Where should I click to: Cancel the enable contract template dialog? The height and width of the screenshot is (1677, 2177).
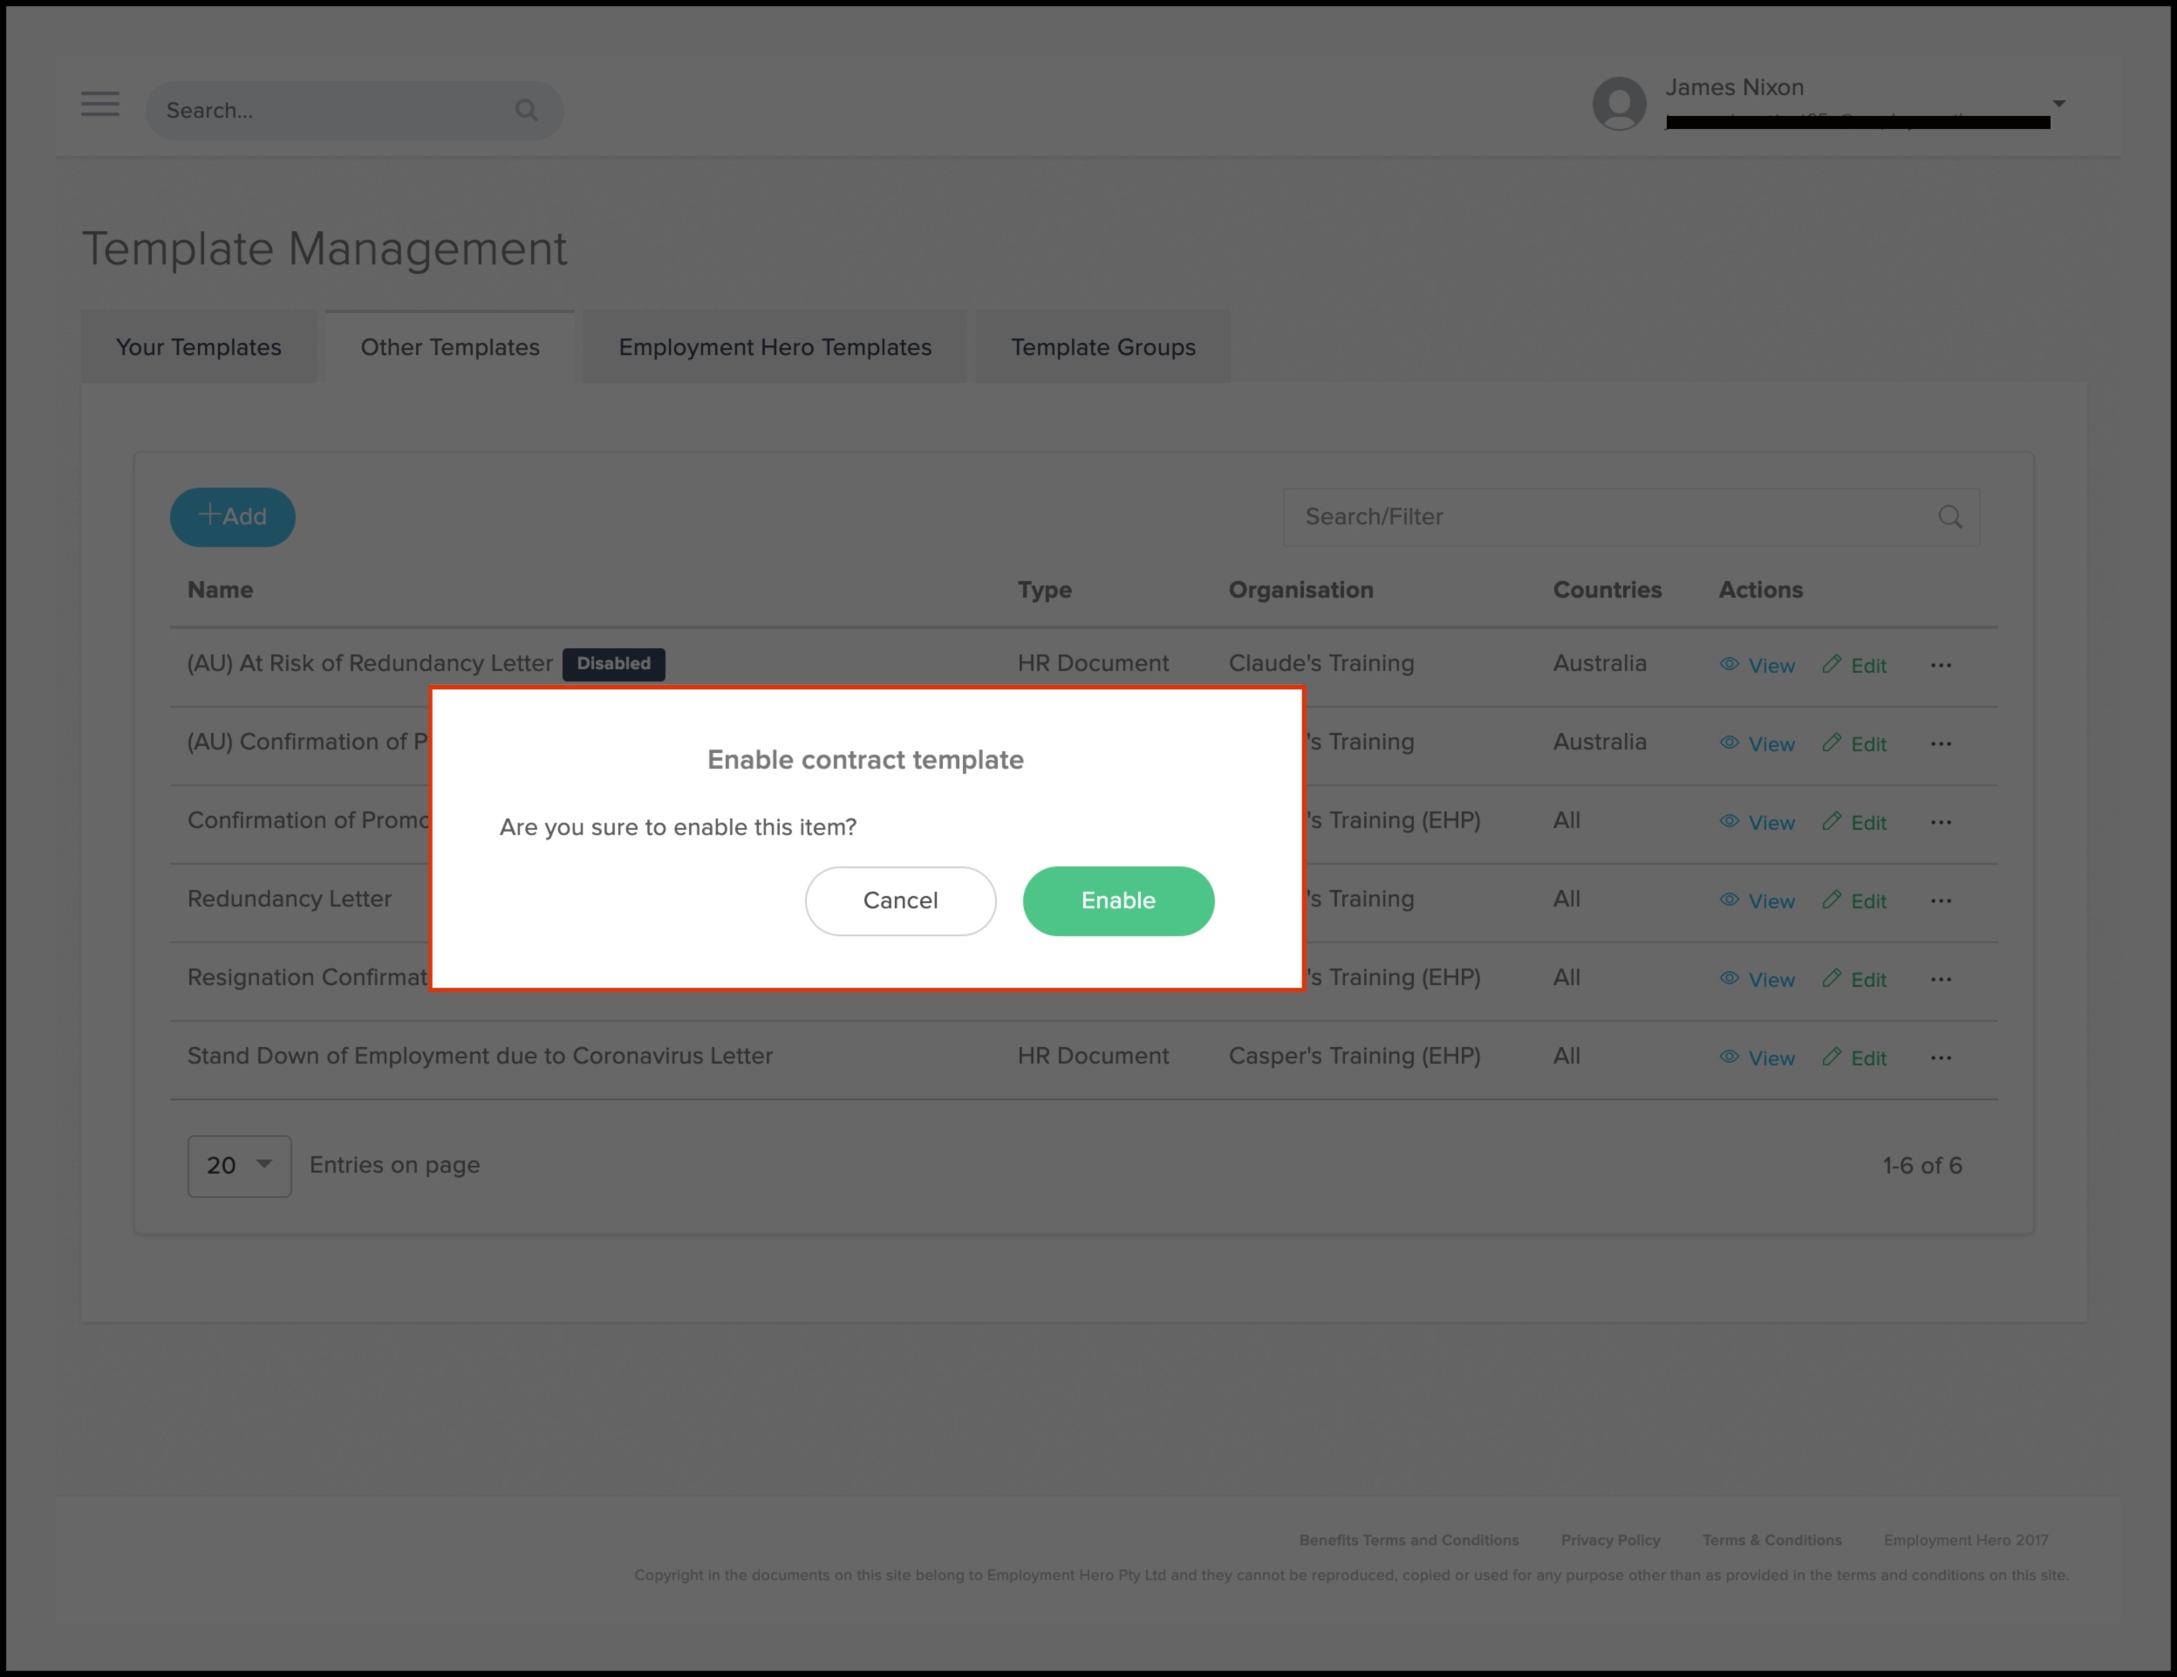[900, 900]
